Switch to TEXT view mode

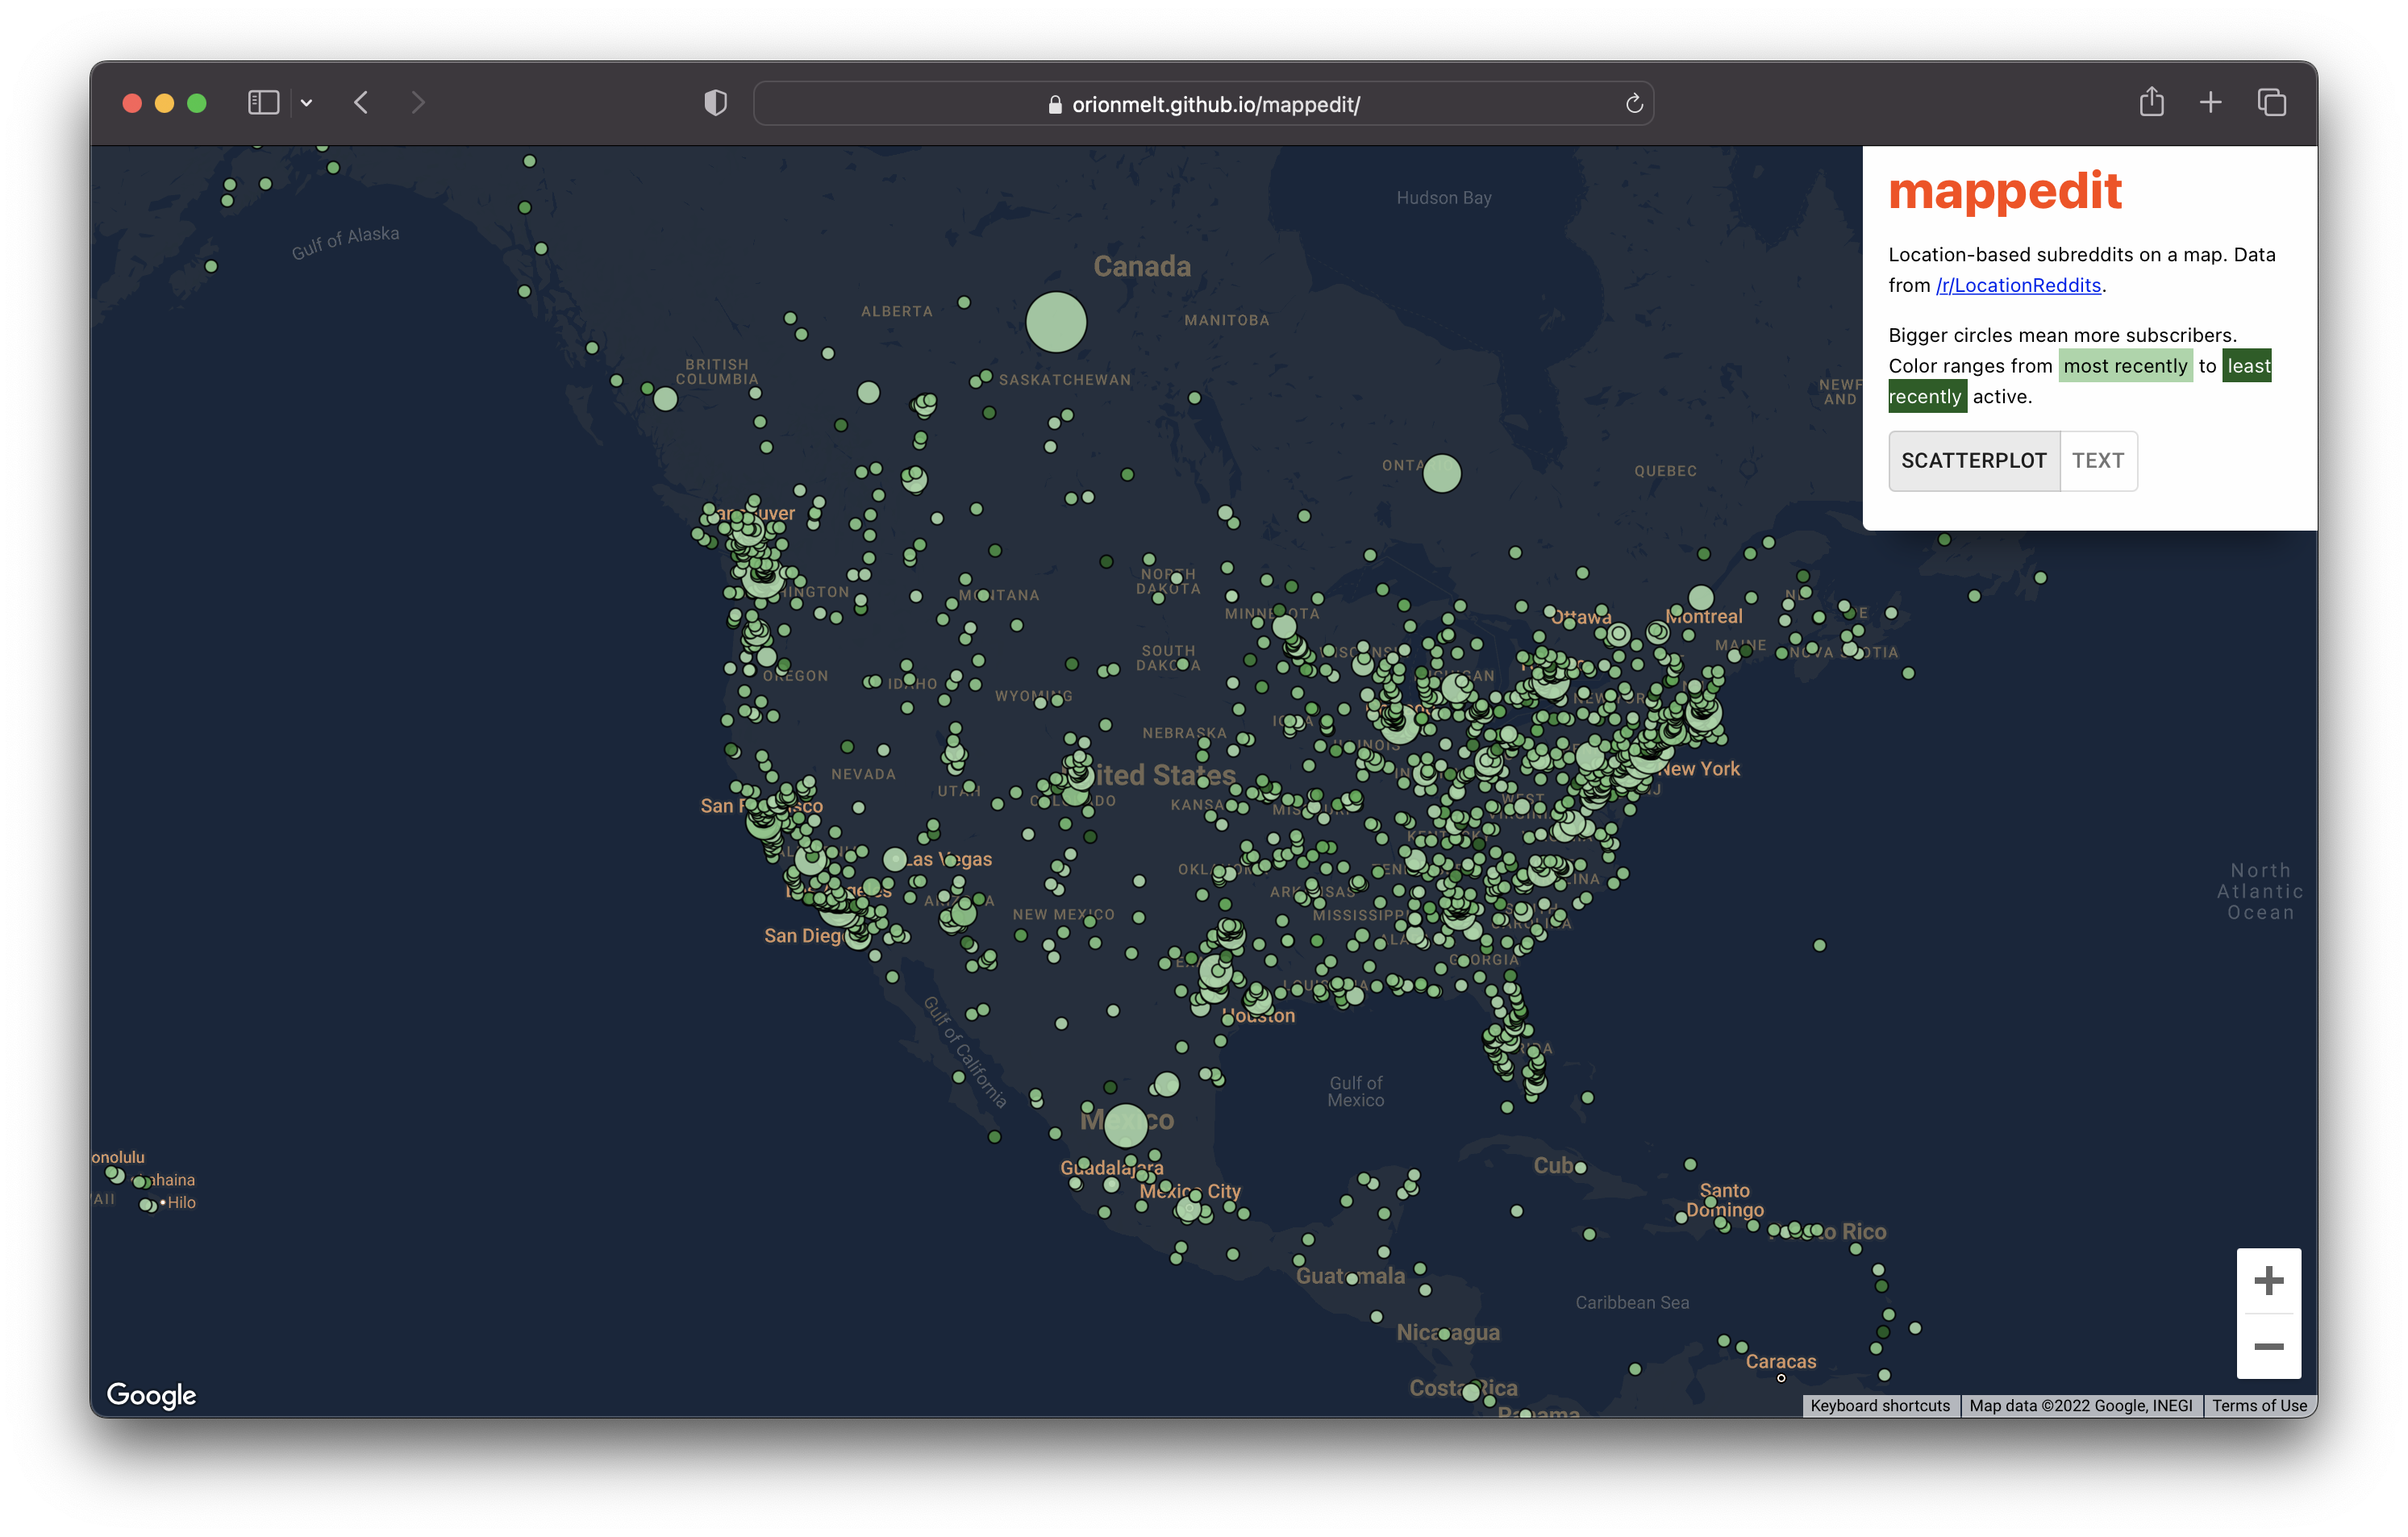[2097, 461]
